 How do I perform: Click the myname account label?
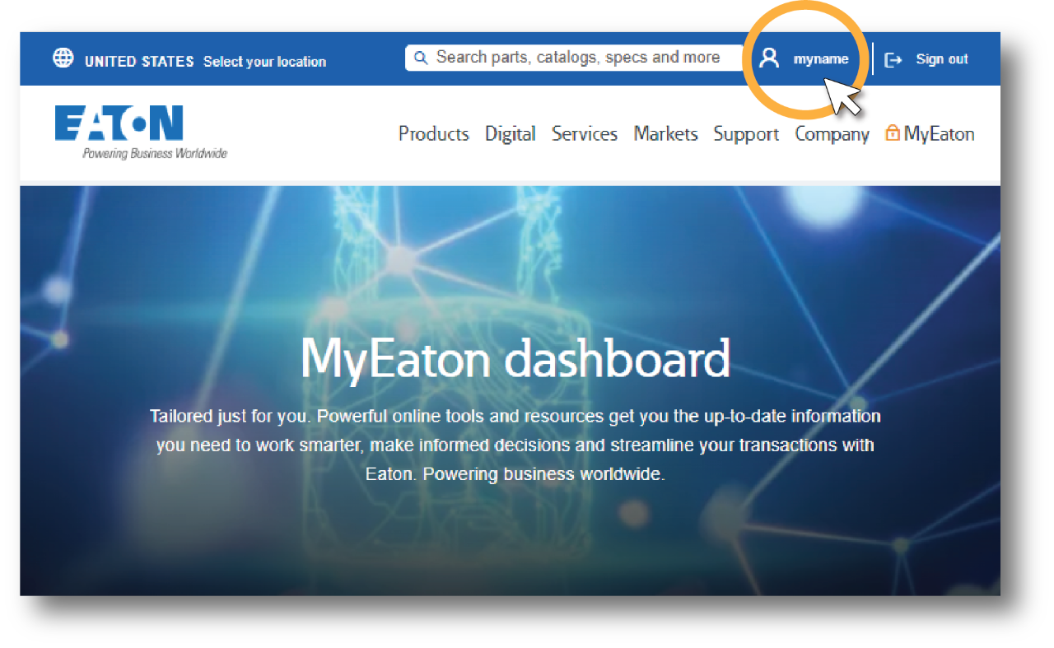[819, 58]
